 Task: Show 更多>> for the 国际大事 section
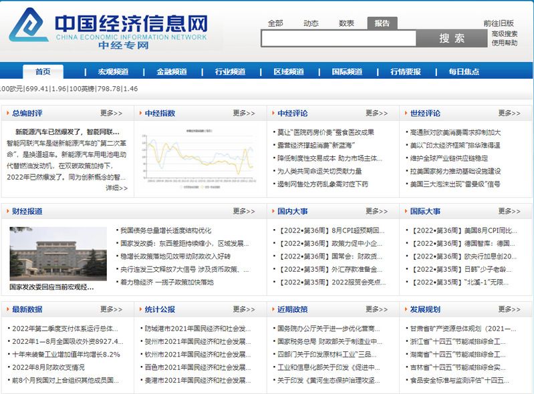click(x=509, y=212)
